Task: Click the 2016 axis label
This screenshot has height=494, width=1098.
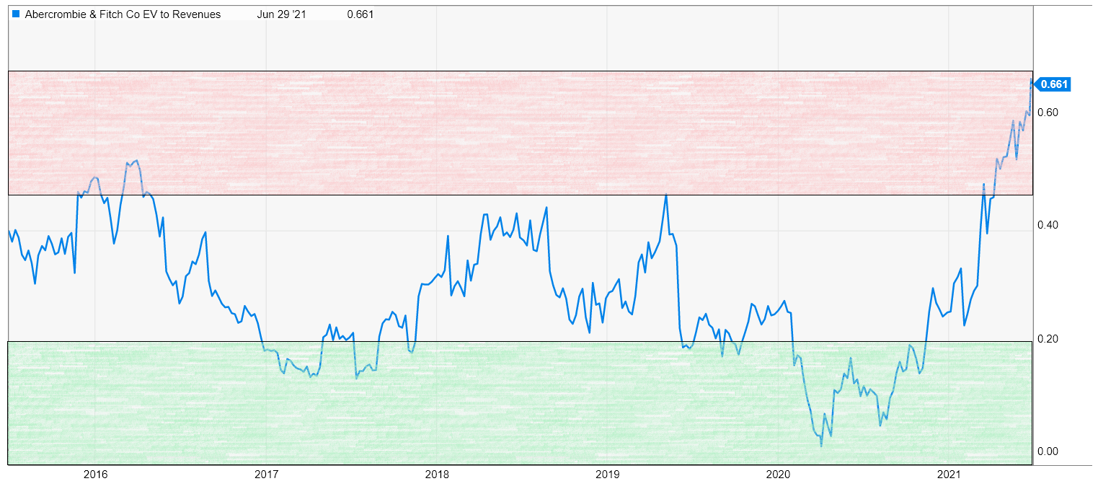Action: point(94,475)
